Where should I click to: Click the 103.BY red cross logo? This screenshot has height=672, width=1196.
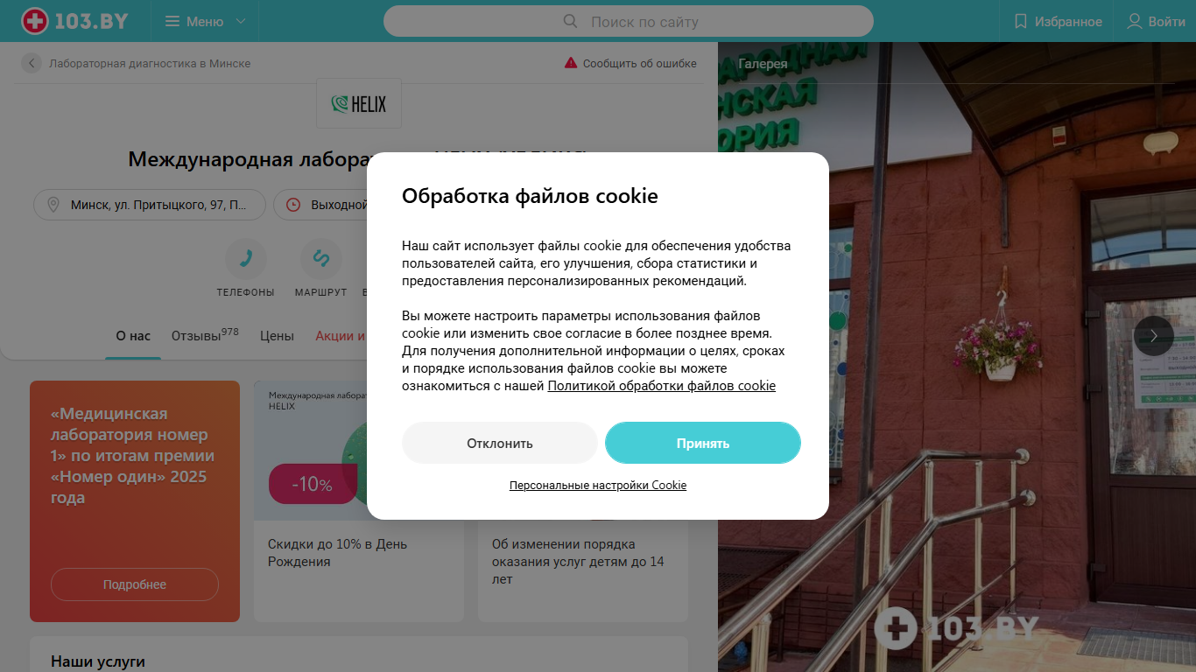(35, 21)
